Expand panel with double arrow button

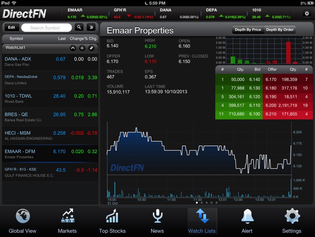[91, 27]
